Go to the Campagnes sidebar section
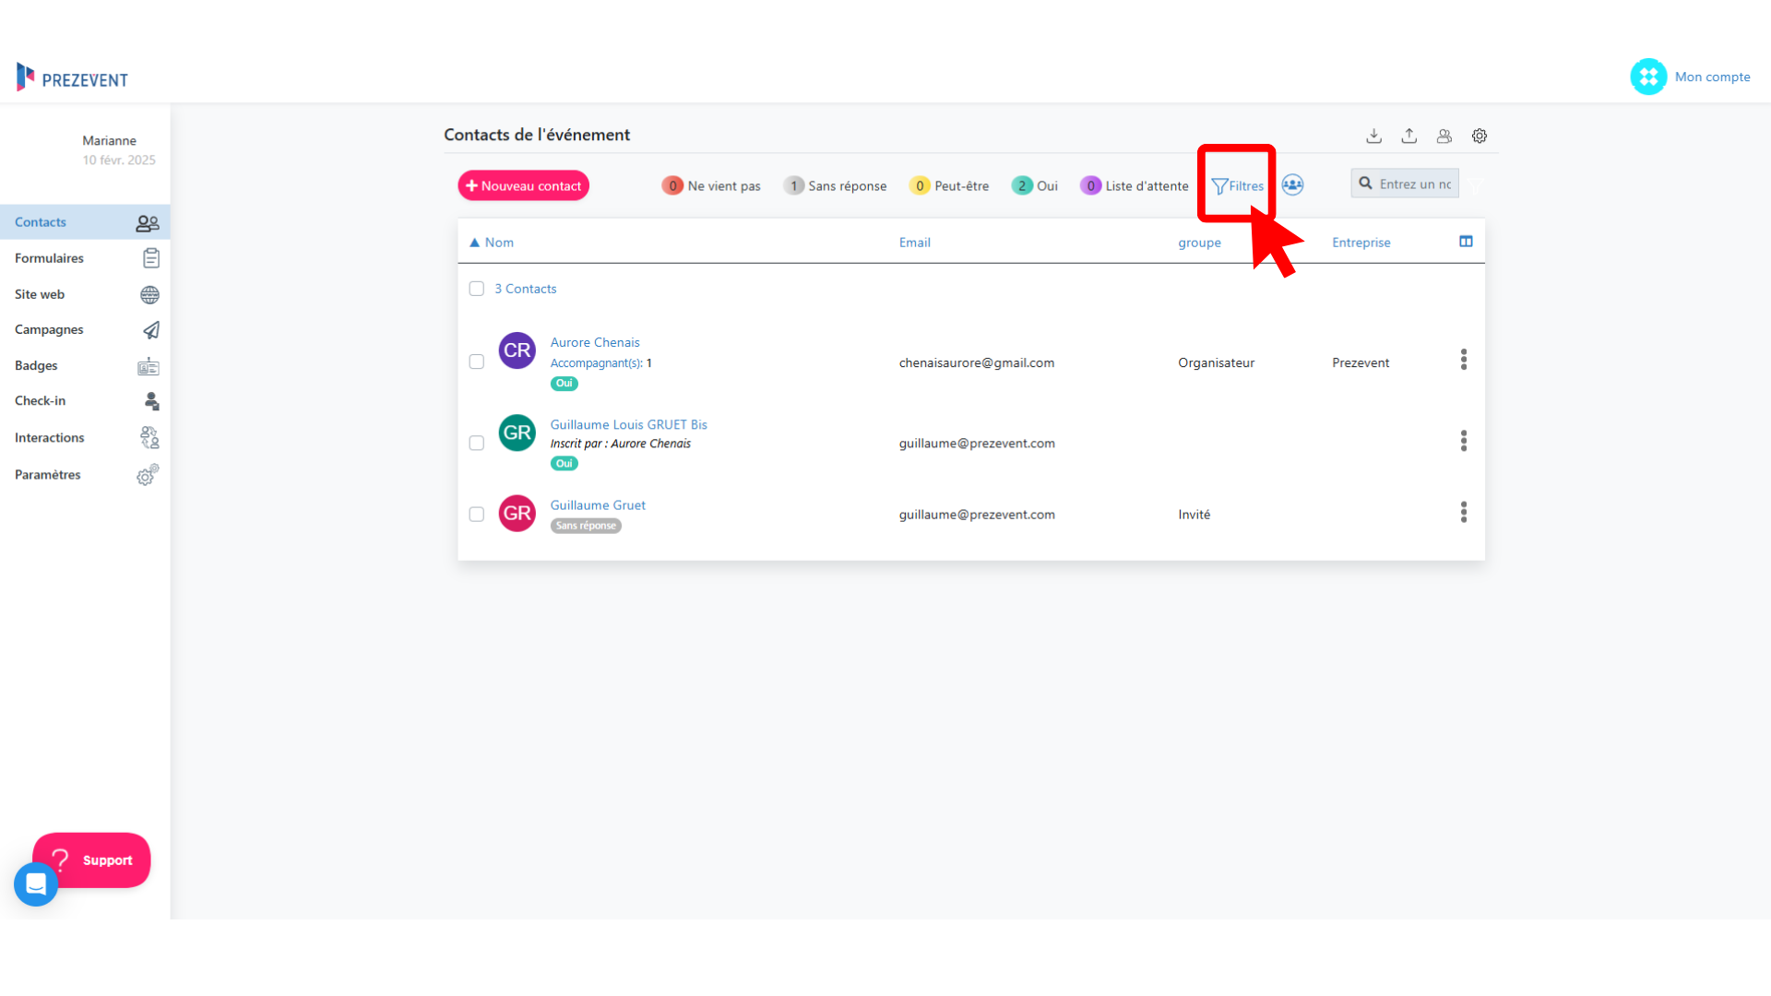This screenshot has width=1771, height=996. tap(49, 329)
